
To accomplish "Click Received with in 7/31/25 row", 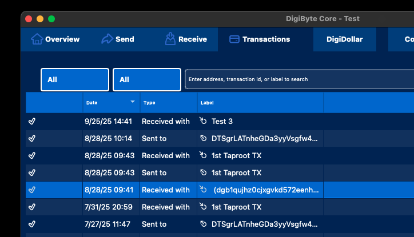I will tap(166, 207).
